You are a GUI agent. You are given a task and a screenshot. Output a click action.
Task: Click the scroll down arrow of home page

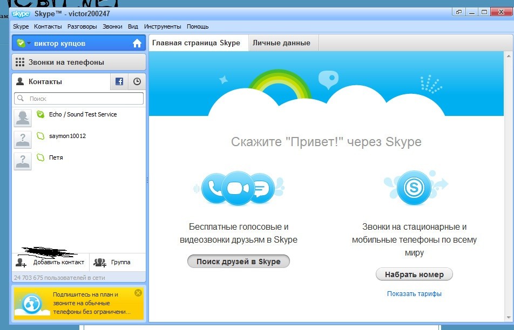pyautogui.click(x=509, y=318)
